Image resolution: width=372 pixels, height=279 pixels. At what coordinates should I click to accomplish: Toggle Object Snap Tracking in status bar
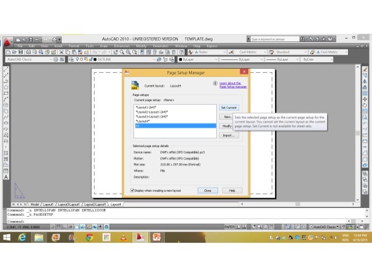pyautogui.click(x=83, y=227)
